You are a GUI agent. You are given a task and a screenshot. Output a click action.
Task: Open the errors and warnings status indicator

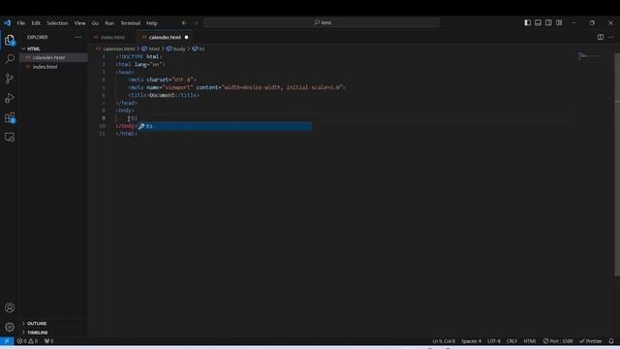coord(27,340)
